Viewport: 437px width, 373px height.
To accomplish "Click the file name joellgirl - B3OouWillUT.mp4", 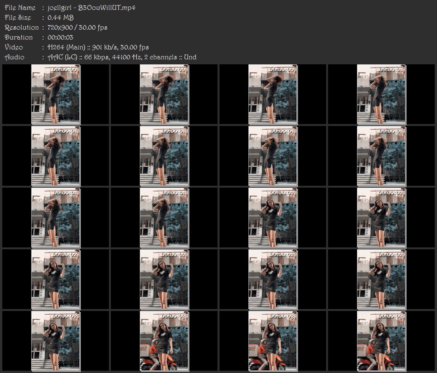I will [91, 8].
